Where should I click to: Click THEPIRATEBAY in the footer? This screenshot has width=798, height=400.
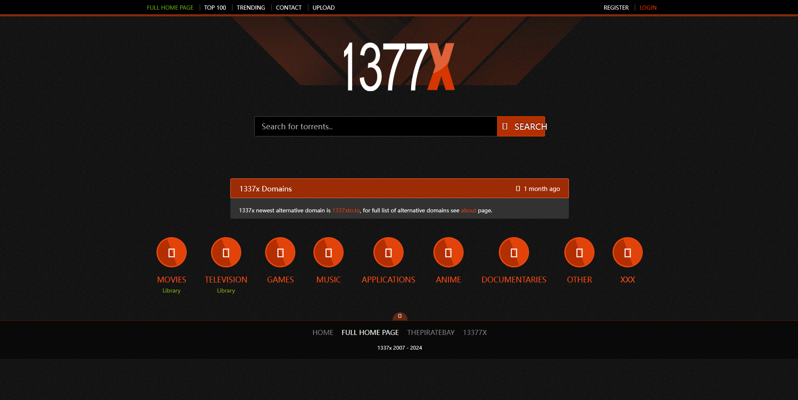[x=431, y=332]
